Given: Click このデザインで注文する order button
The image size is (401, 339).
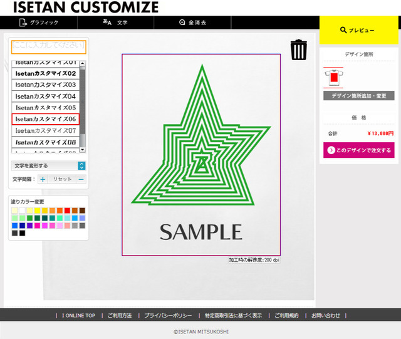Looking at the screenshot, I should 358,150.
